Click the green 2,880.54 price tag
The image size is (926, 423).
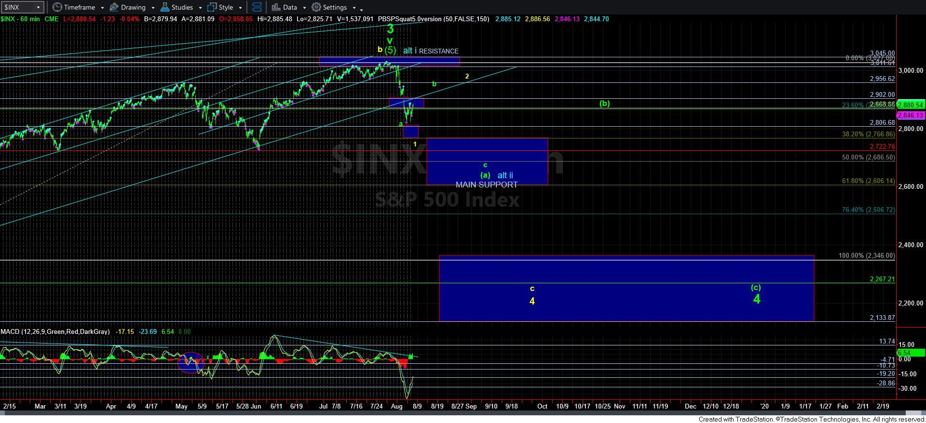click(911, 105)
